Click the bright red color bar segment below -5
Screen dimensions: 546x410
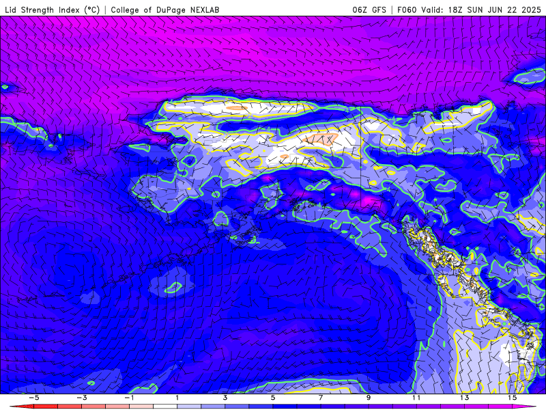[x=45, y=407]
